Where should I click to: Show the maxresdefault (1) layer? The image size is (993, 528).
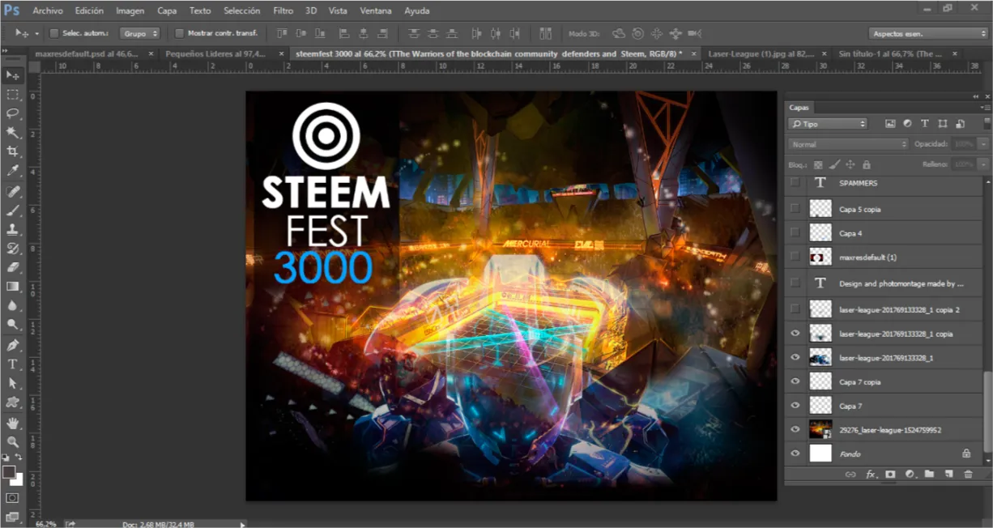795,258
